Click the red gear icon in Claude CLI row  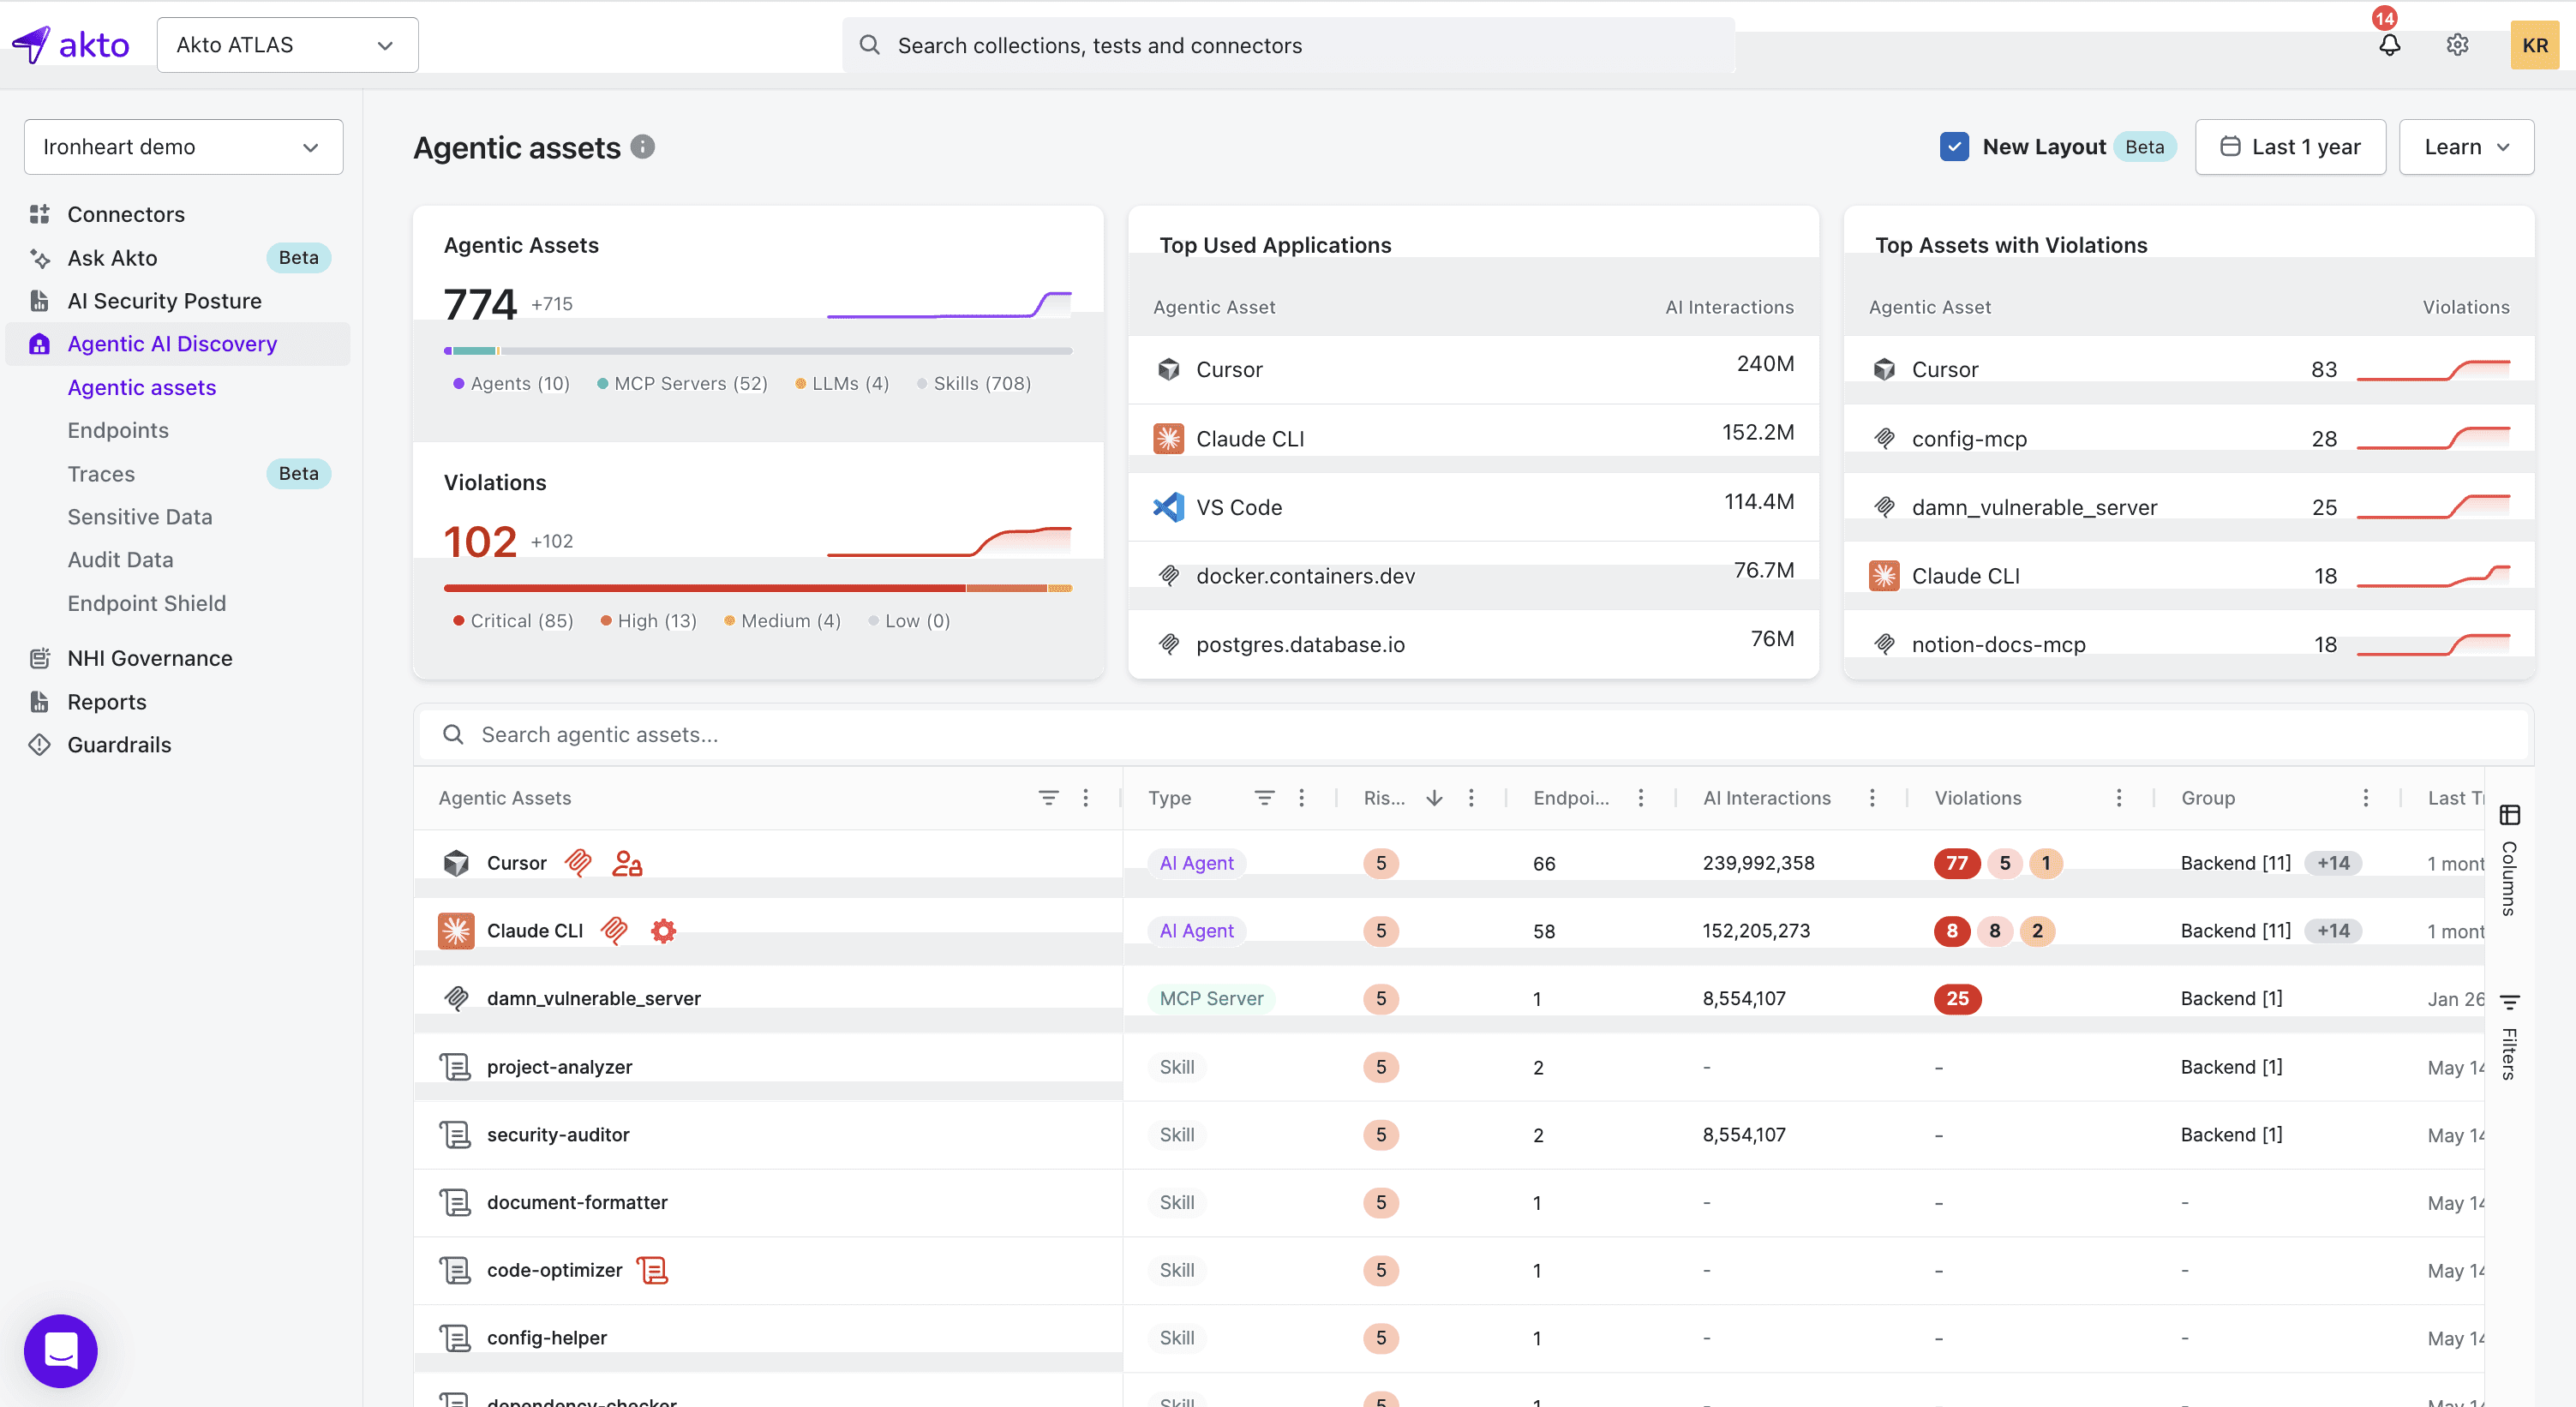pos(663,931)
